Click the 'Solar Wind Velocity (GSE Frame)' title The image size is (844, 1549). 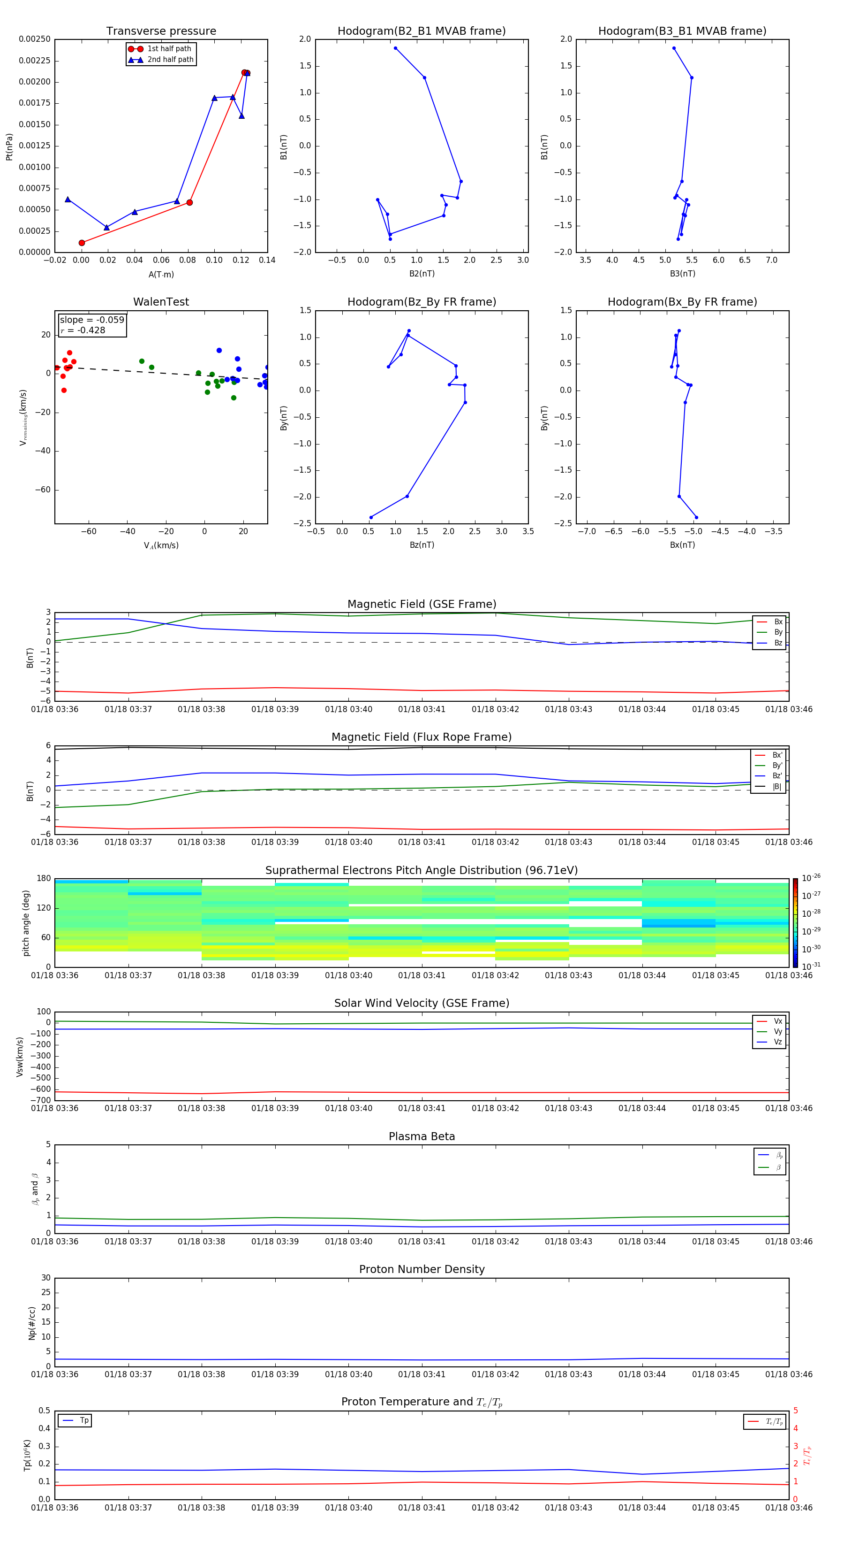422,1004
